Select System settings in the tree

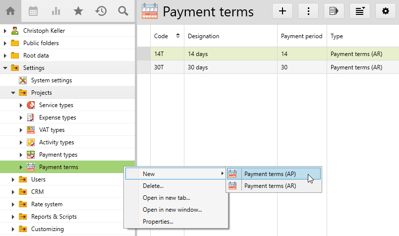[x=51, y=80]
